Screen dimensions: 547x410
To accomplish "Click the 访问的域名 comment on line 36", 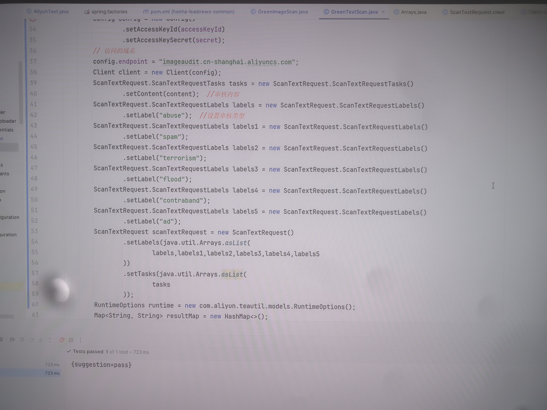I will (114, 51).
